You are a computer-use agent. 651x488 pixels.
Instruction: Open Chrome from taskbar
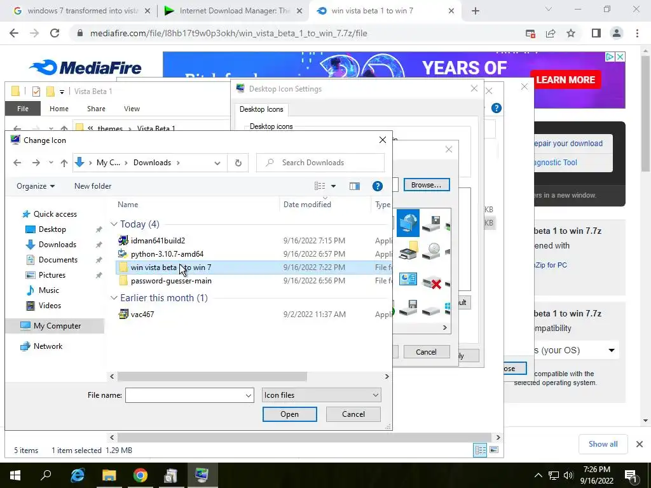click(140, 475)
